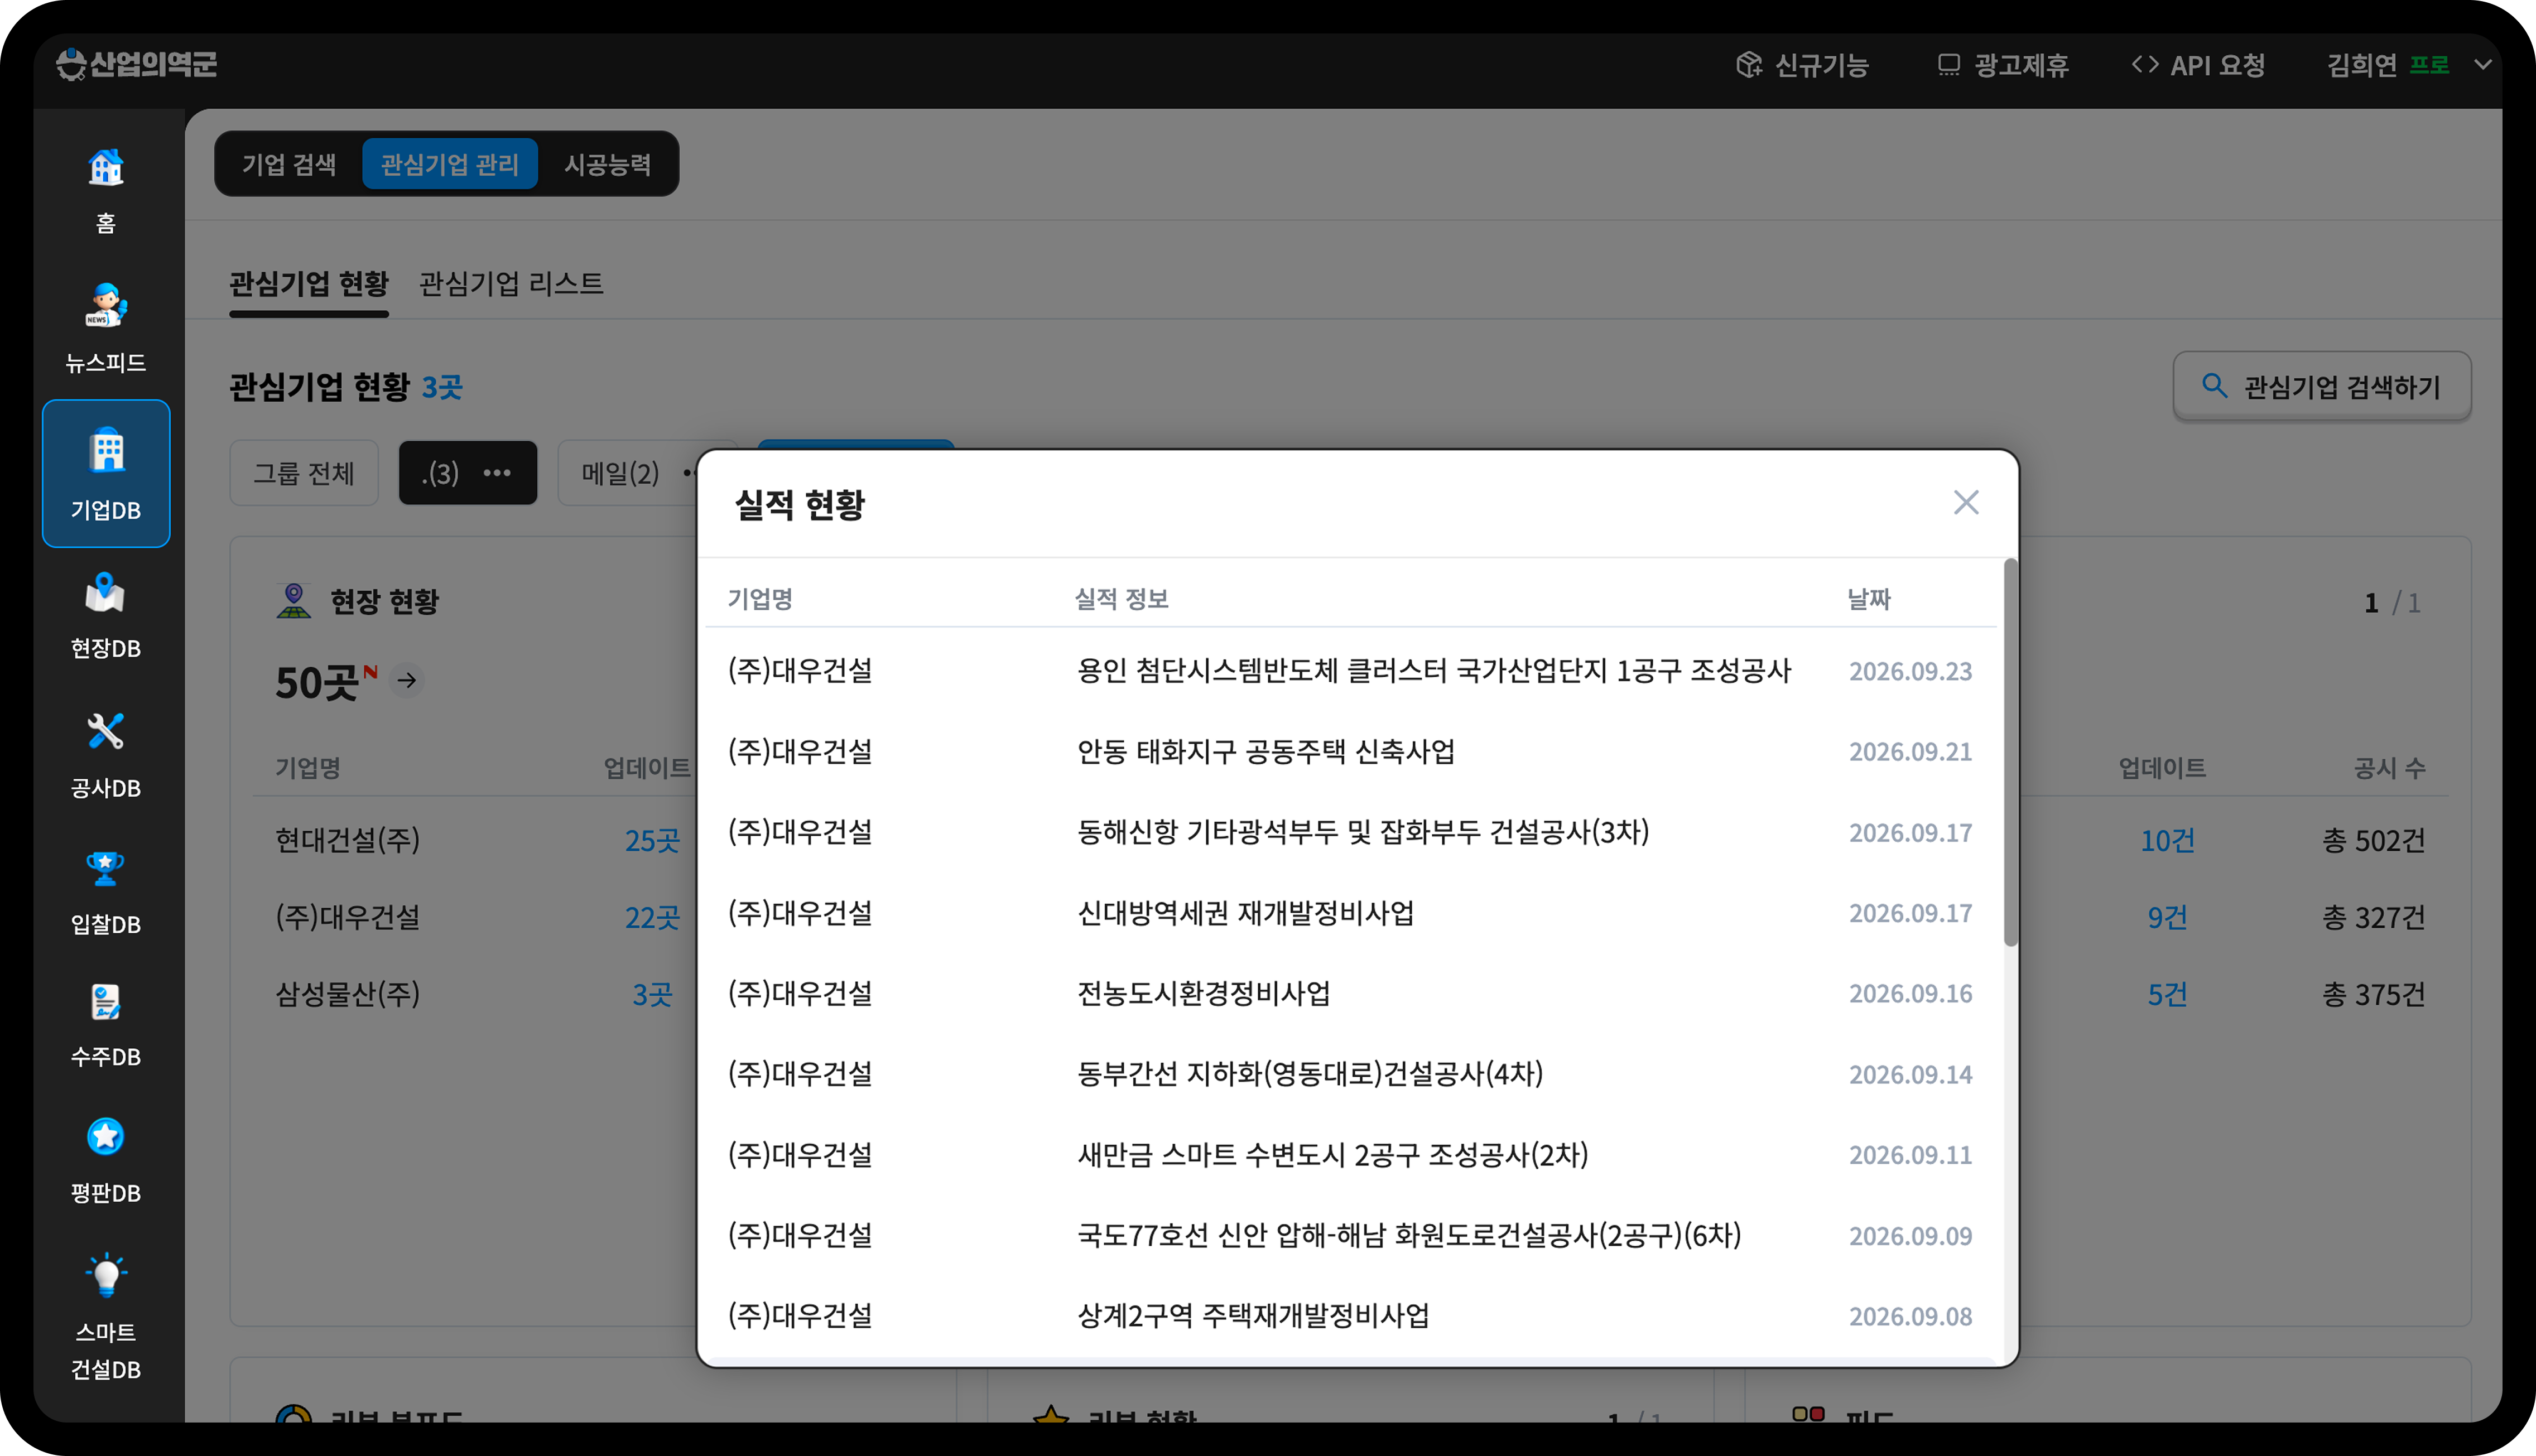Click the 현장 현황 map-pin icon
This screenshot has width=2536, height=1456.
coord(293,601)
